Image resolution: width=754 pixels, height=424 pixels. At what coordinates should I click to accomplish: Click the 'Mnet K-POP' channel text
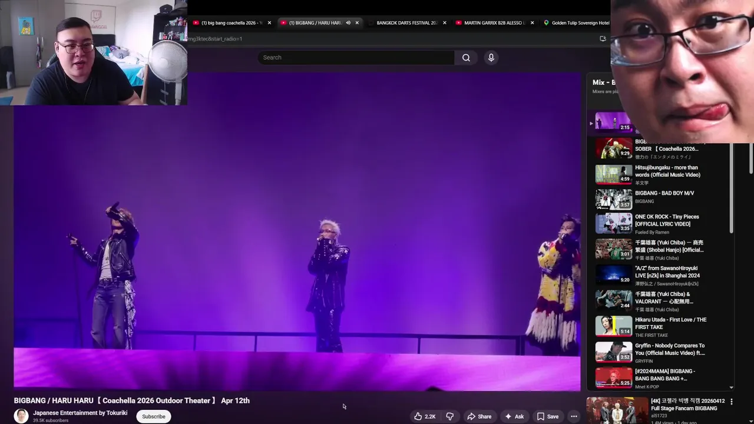click(x=649, y=387)
